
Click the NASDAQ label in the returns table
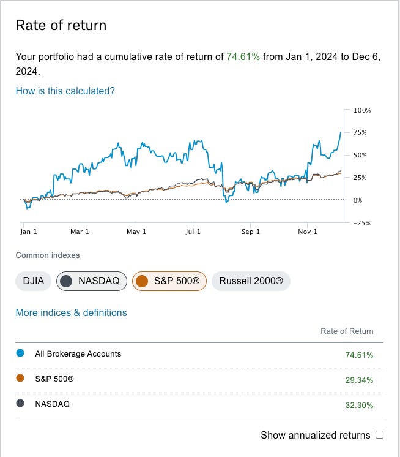tap(52, 404)
